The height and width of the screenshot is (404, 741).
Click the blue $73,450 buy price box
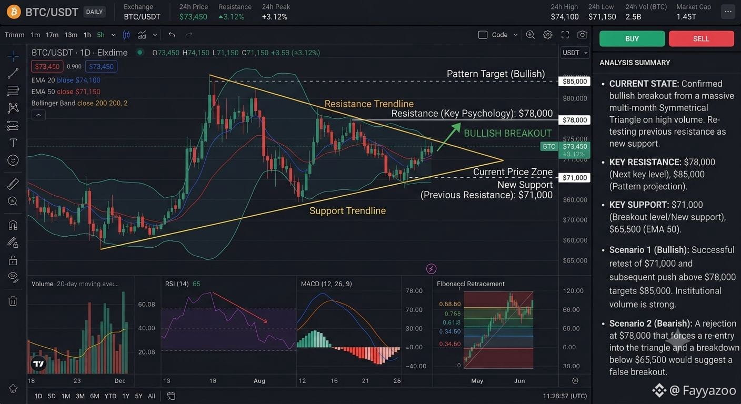[x=102, y=66]
